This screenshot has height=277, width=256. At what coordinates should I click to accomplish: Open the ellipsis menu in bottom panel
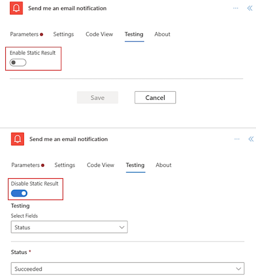point(237,139)
